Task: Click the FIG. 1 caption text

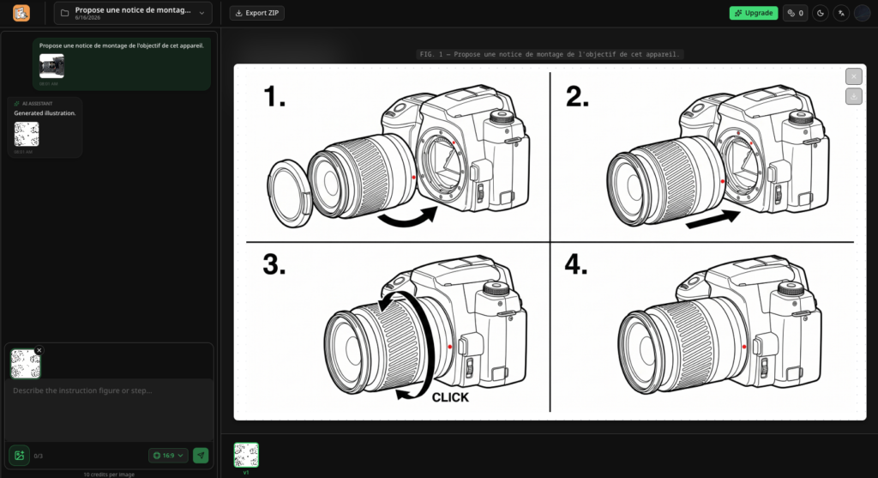Action: tap(550, 54)
